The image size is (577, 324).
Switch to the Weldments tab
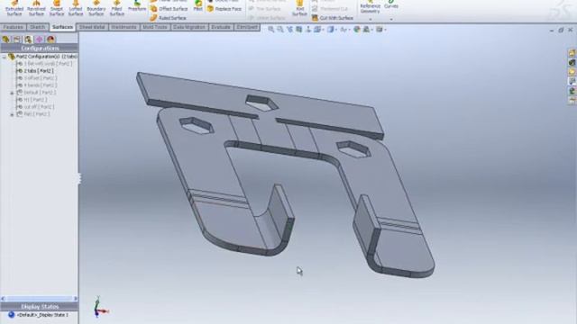coord(124,27)
